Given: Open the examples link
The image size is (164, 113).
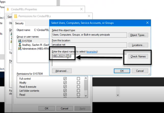Looking at the screenshot, I should [92, 52].
